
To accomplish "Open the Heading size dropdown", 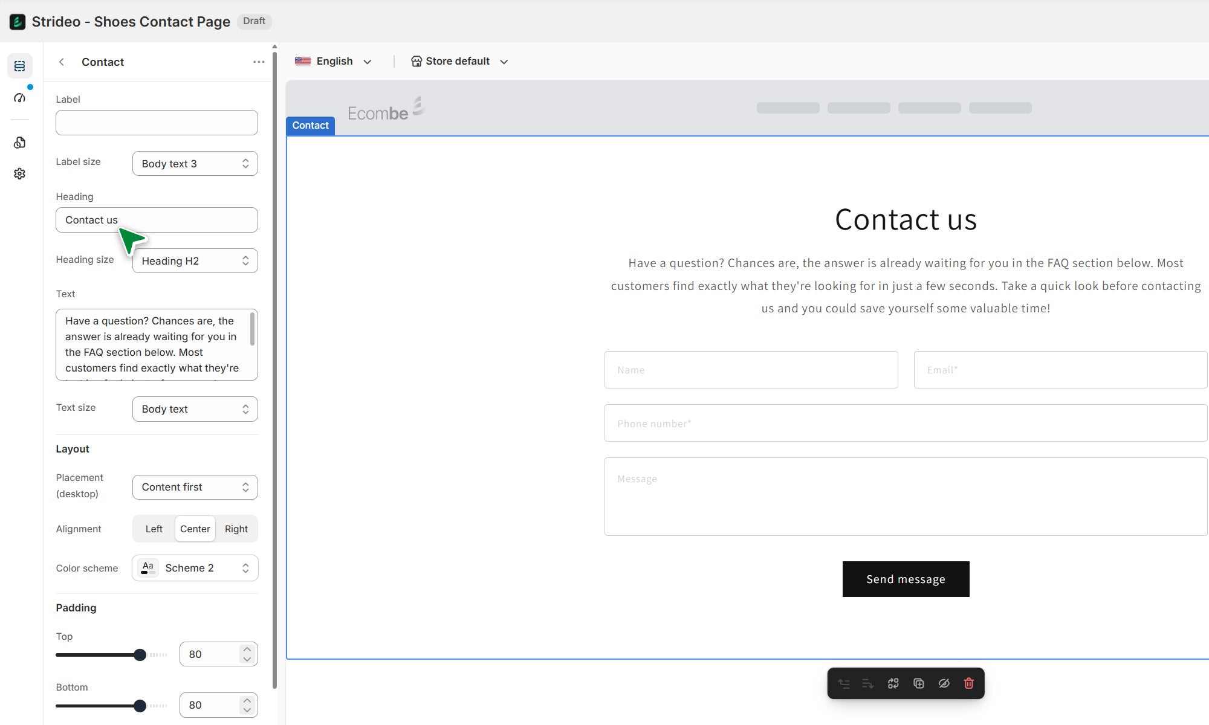I will pos(195,261).
